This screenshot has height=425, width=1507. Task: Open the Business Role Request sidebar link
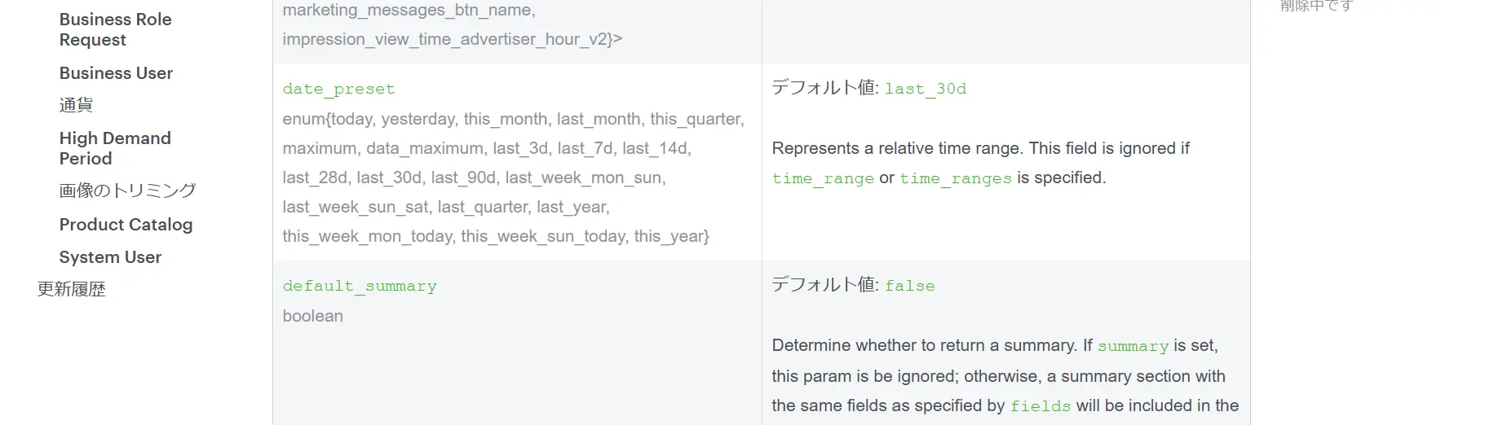(x=115, y=29)
